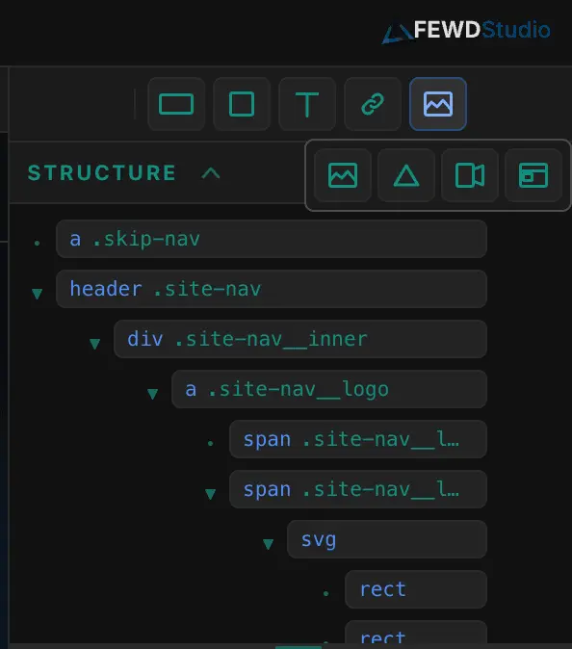Select the square box container tool
The image size is (572, 649).
pos(242,104)
